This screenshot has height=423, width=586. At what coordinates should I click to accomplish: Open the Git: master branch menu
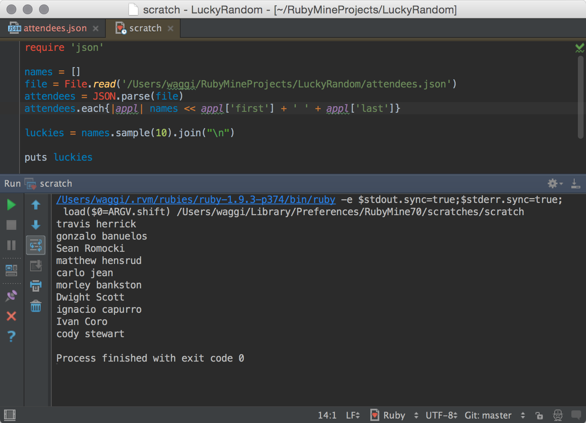pos(495,415)
